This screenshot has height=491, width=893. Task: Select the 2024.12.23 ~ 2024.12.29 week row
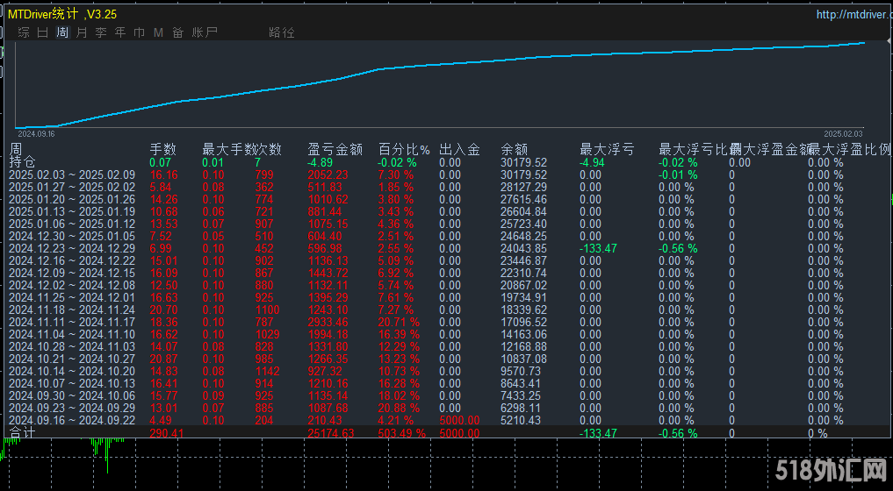(x=72, y=248)
